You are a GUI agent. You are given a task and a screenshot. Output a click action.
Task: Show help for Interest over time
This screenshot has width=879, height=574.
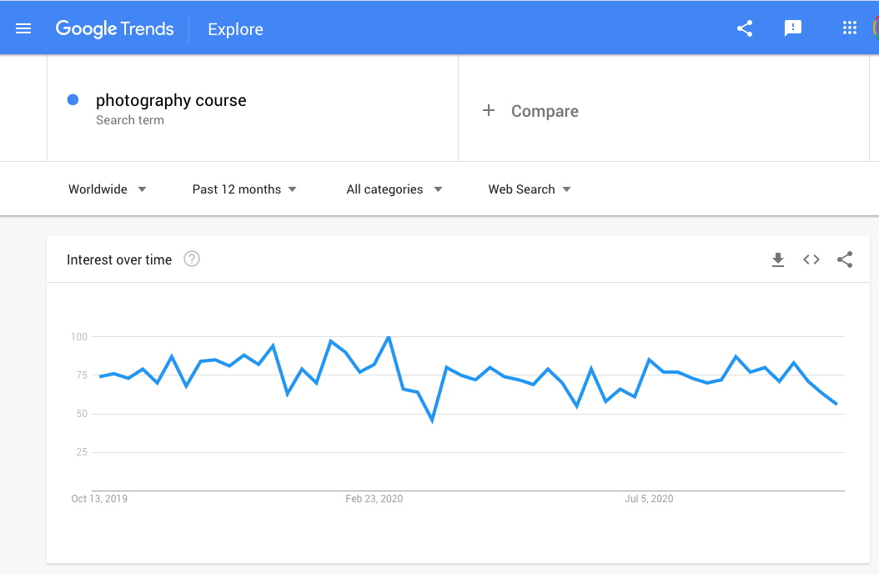point(192,259)
